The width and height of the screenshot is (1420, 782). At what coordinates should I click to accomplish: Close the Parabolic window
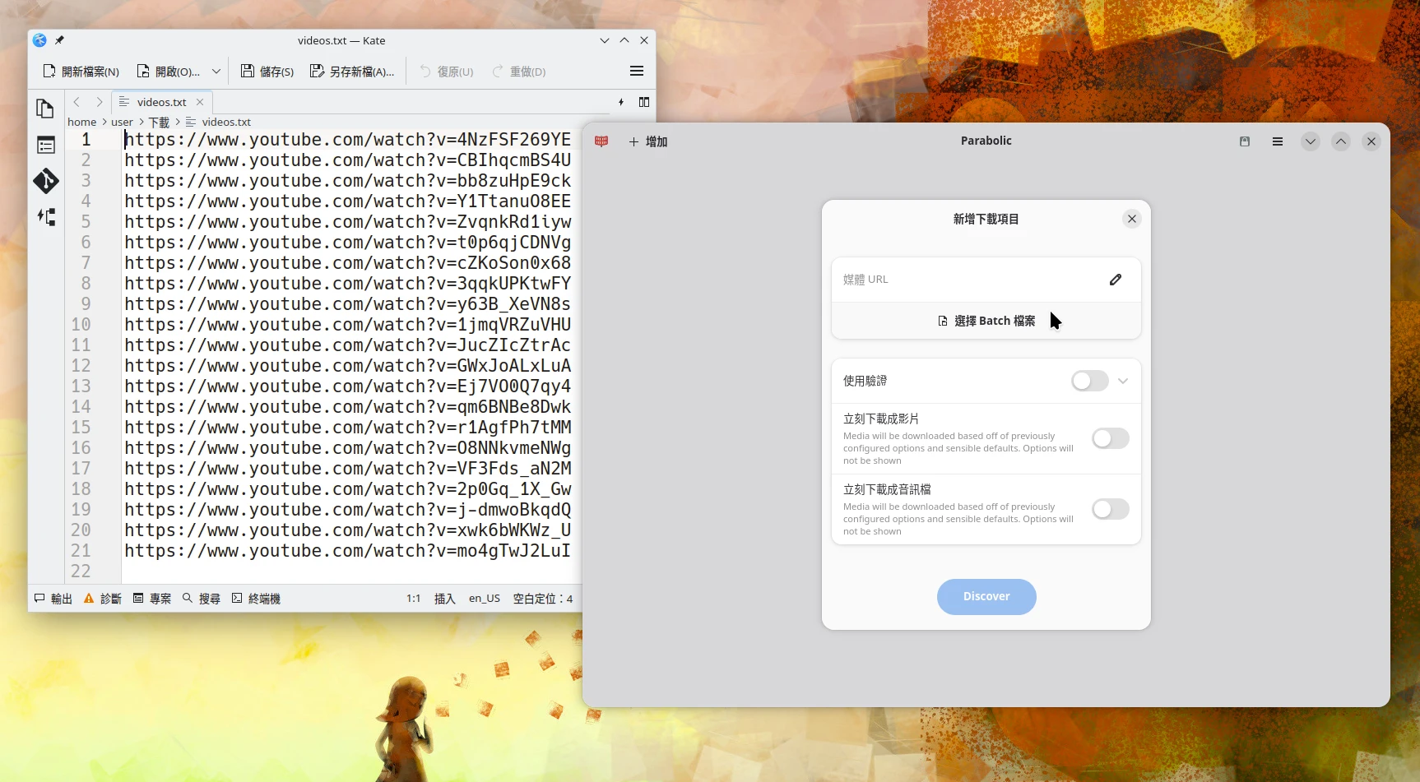[x=1371, y=141]
